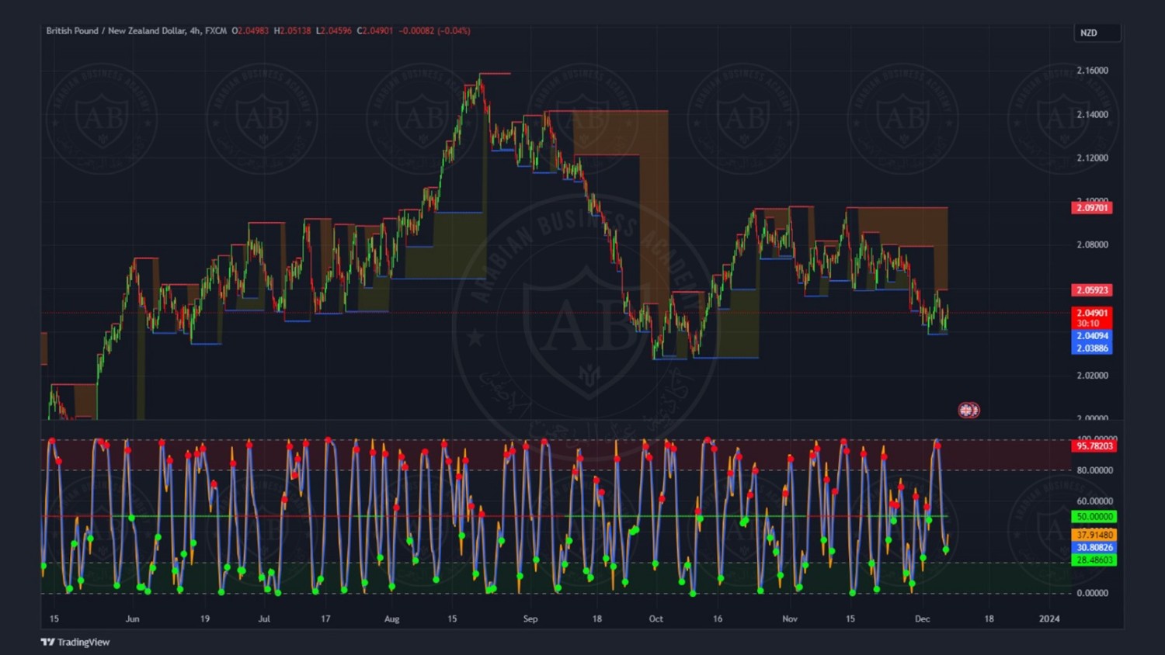Click the 2.14000 price axis label
The image size is (1165, 655).
(1092, 114)
